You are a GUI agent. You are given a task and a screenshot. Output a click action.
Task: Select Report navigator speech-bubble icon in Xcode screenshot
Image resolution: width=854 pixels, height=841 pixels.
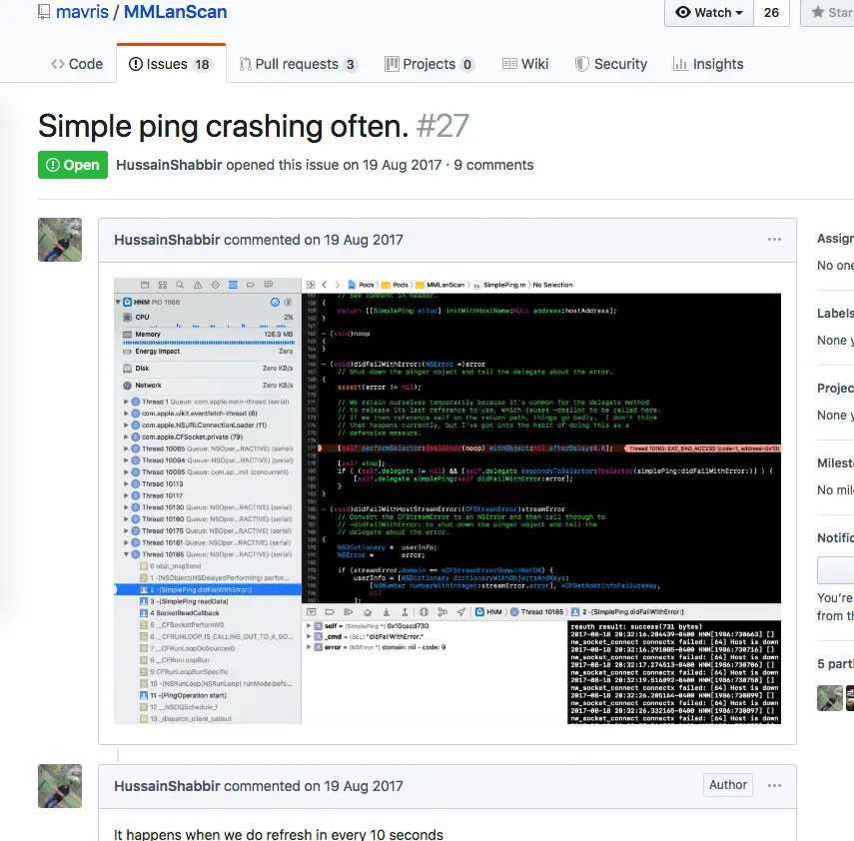point(268,285)
